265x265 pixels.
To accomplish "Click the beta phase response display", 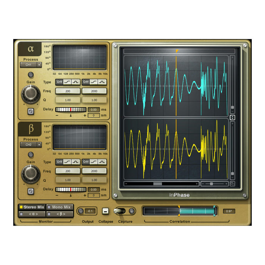I will pos(79,137).
